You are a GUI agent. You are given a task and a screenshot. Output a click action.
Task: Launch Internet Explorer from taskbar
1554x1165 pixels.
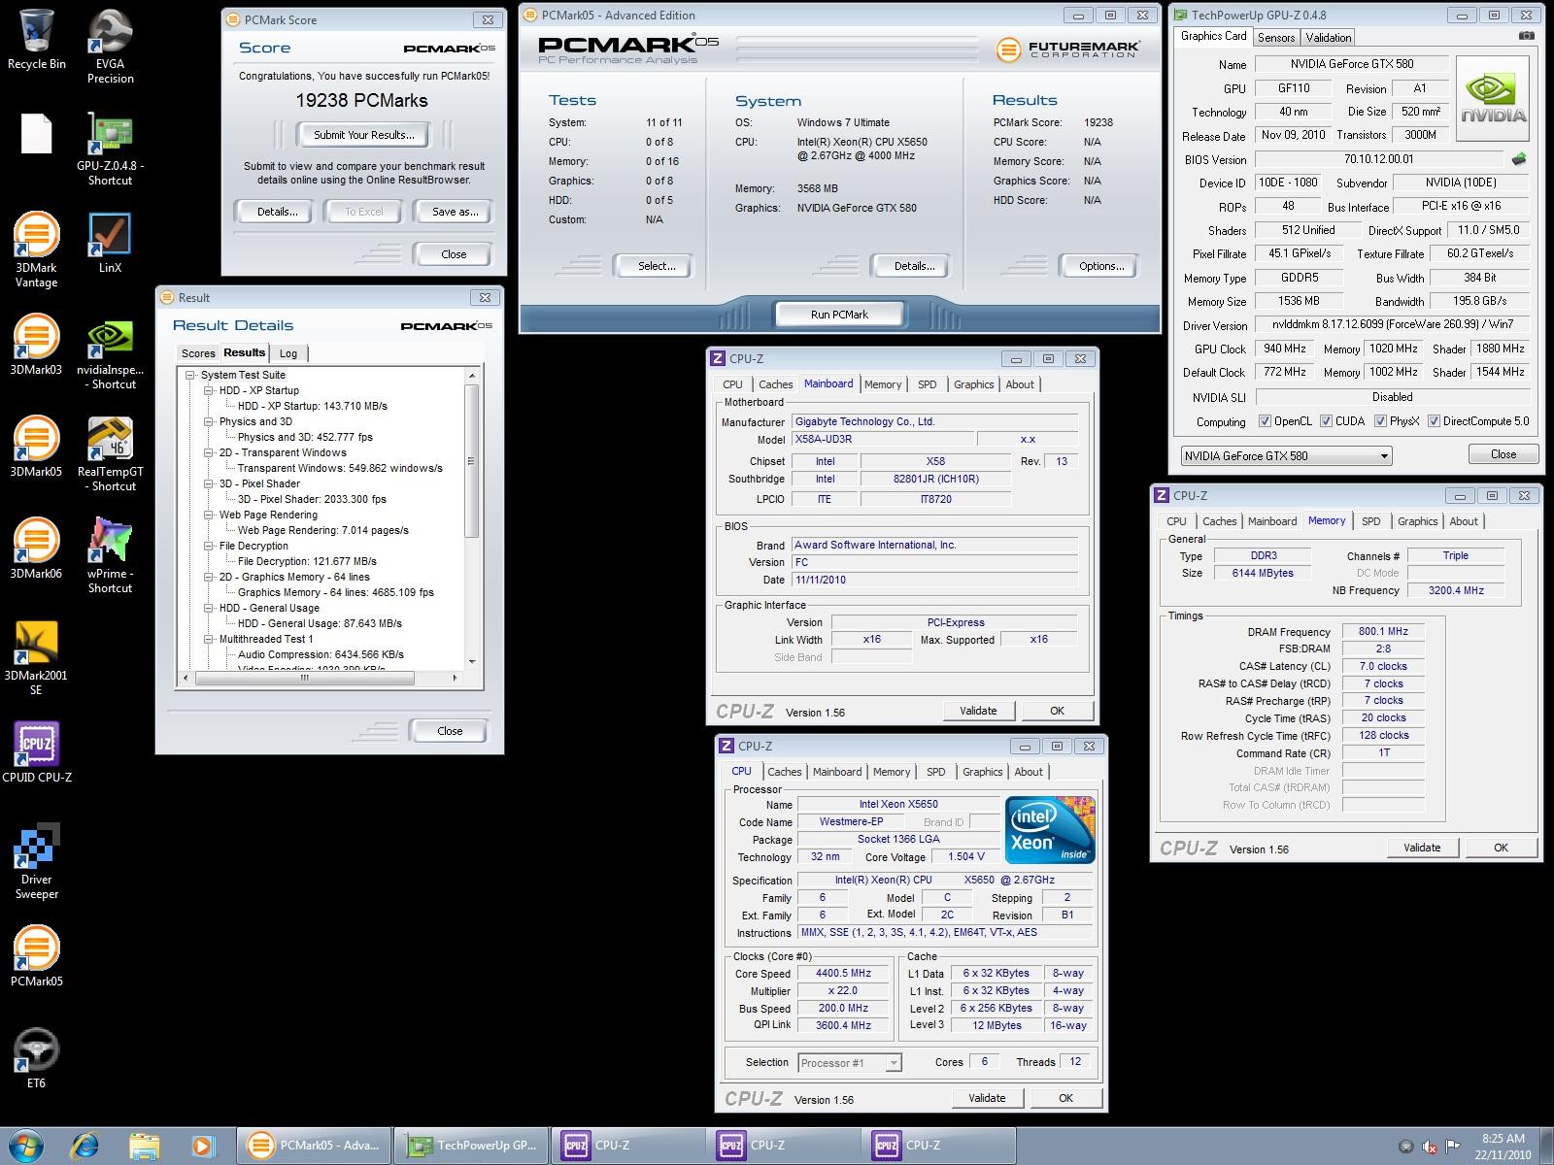point(85,1146)
